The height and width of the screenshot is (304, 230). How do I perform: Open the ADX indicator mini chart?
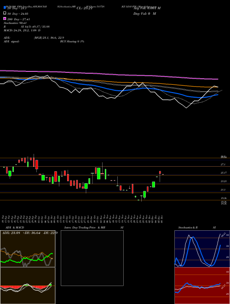click(28, 249)
